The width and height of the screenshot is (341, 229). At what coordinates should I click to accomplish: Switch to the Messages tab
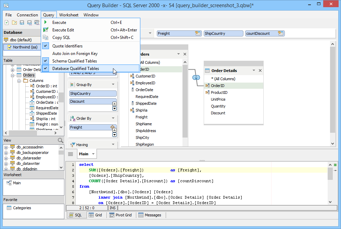150,215
